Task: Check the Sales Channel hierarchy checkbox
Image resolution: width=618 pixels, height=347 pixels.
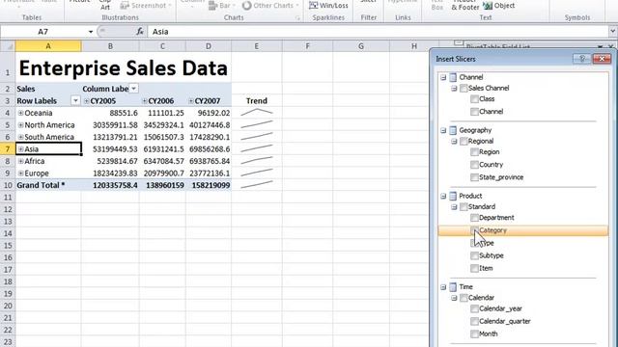Action: (463, 88)
